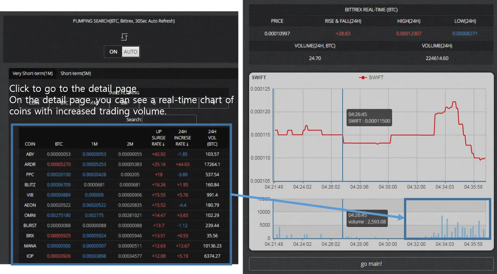
Task: Click BITTREX REAL-TIME (BTC) heading
Action: 371,10
